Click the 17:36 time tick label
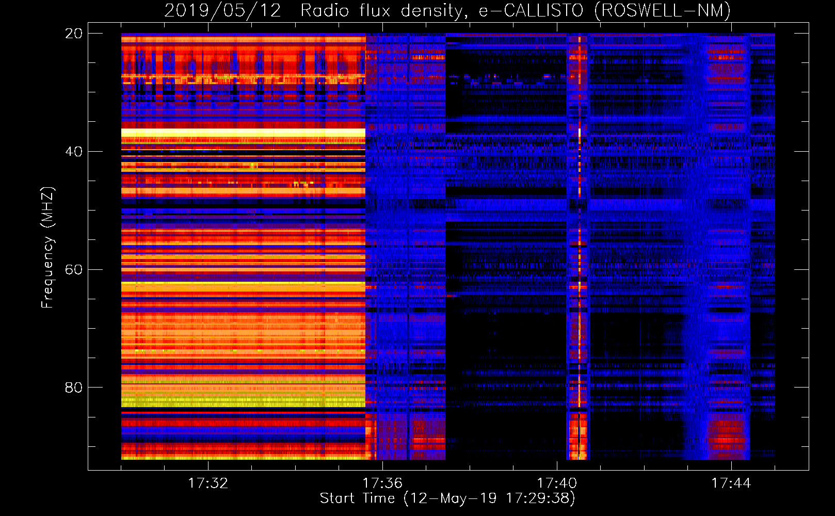 click(382, 483)
